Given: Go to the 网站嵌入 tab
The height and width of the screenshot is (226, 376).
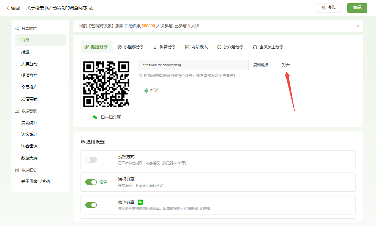Looking at the screenshot, I should pyautogui.click(x=196, y=47).
